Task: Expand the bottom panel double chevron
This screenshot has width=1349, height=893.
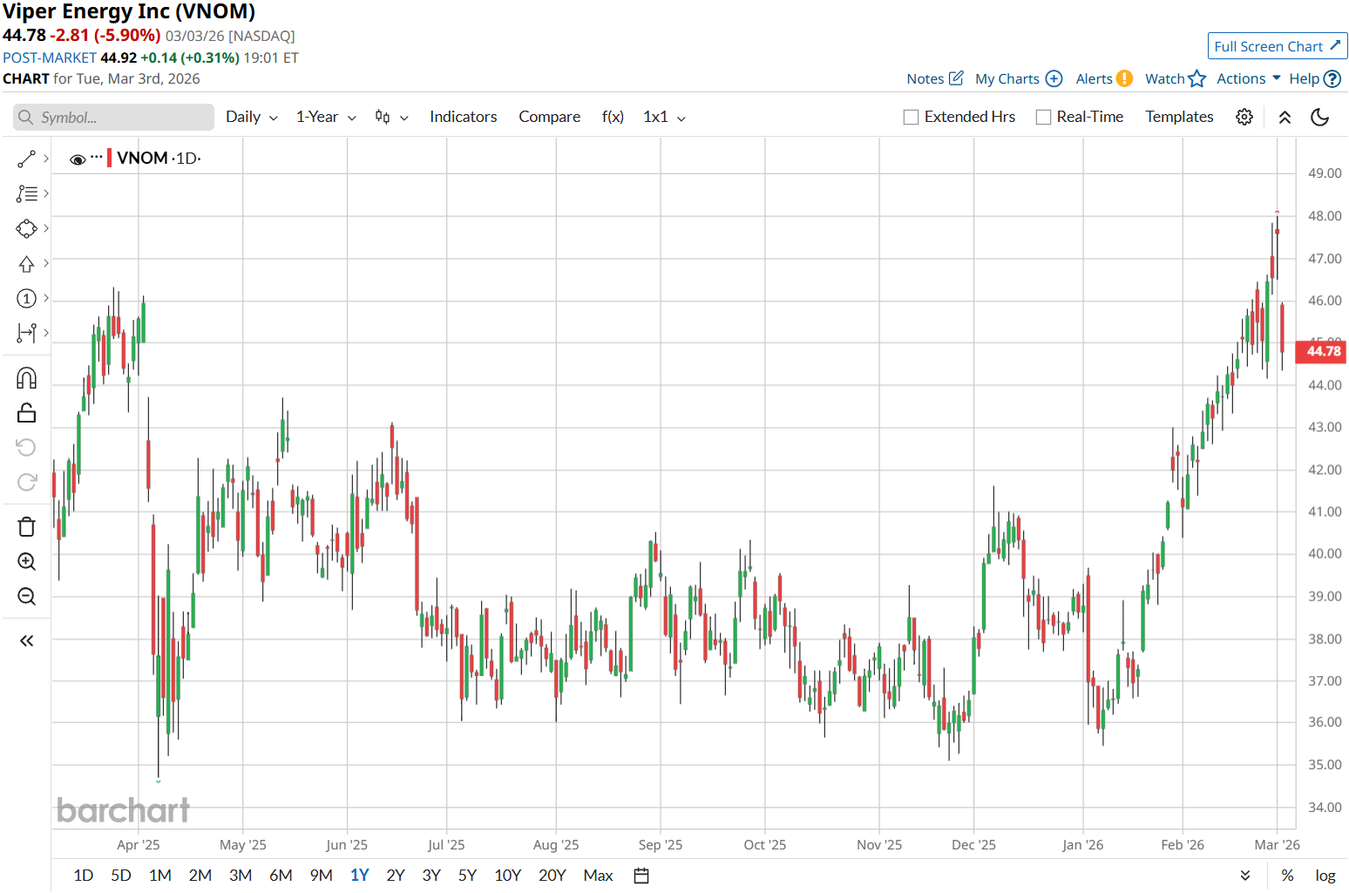Action: 1245,876
